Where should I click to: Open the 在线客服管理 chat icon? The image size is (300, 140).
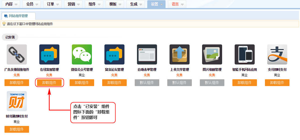tap(49, 54)
